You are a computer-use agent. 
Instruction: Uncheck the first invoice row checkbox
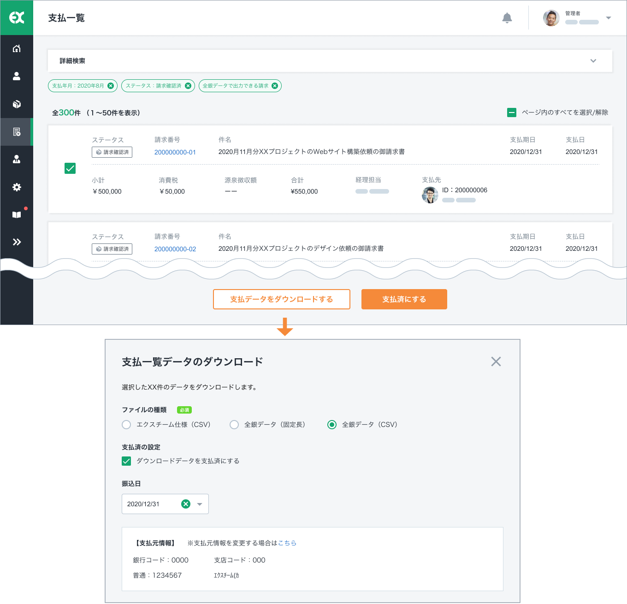[x=70, y=168]
